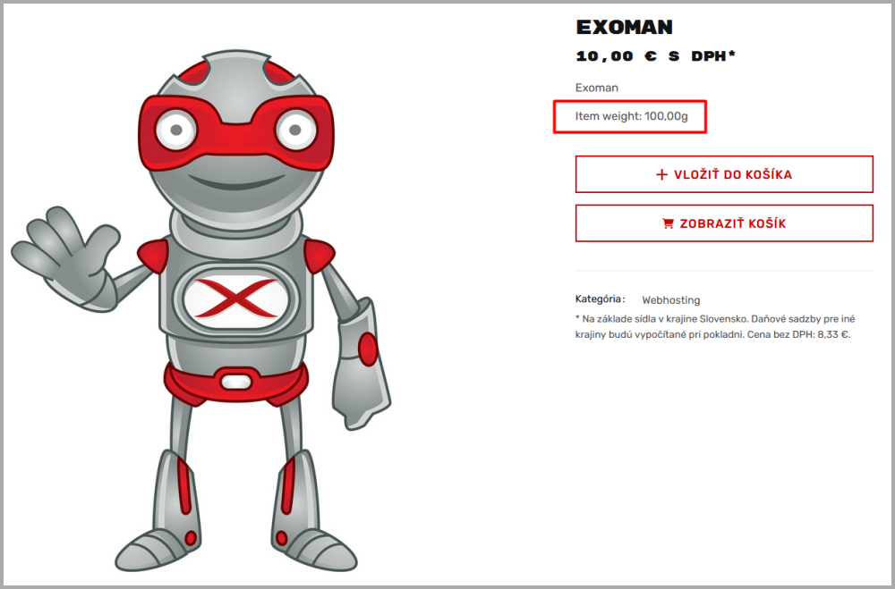Click the 10,00 € s DPH price
The image size is (895, 589).
pos(656,56)
